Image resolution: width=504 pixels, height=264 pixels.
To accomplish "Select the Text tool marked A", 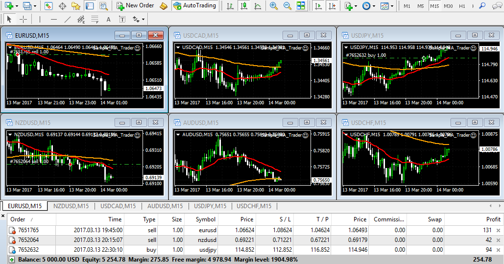I will point(109,19).
